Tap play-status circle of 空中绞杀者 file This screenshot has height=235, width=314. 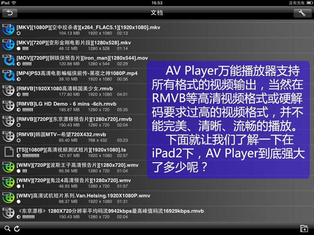pyautogui.click(x=19, y=34)
